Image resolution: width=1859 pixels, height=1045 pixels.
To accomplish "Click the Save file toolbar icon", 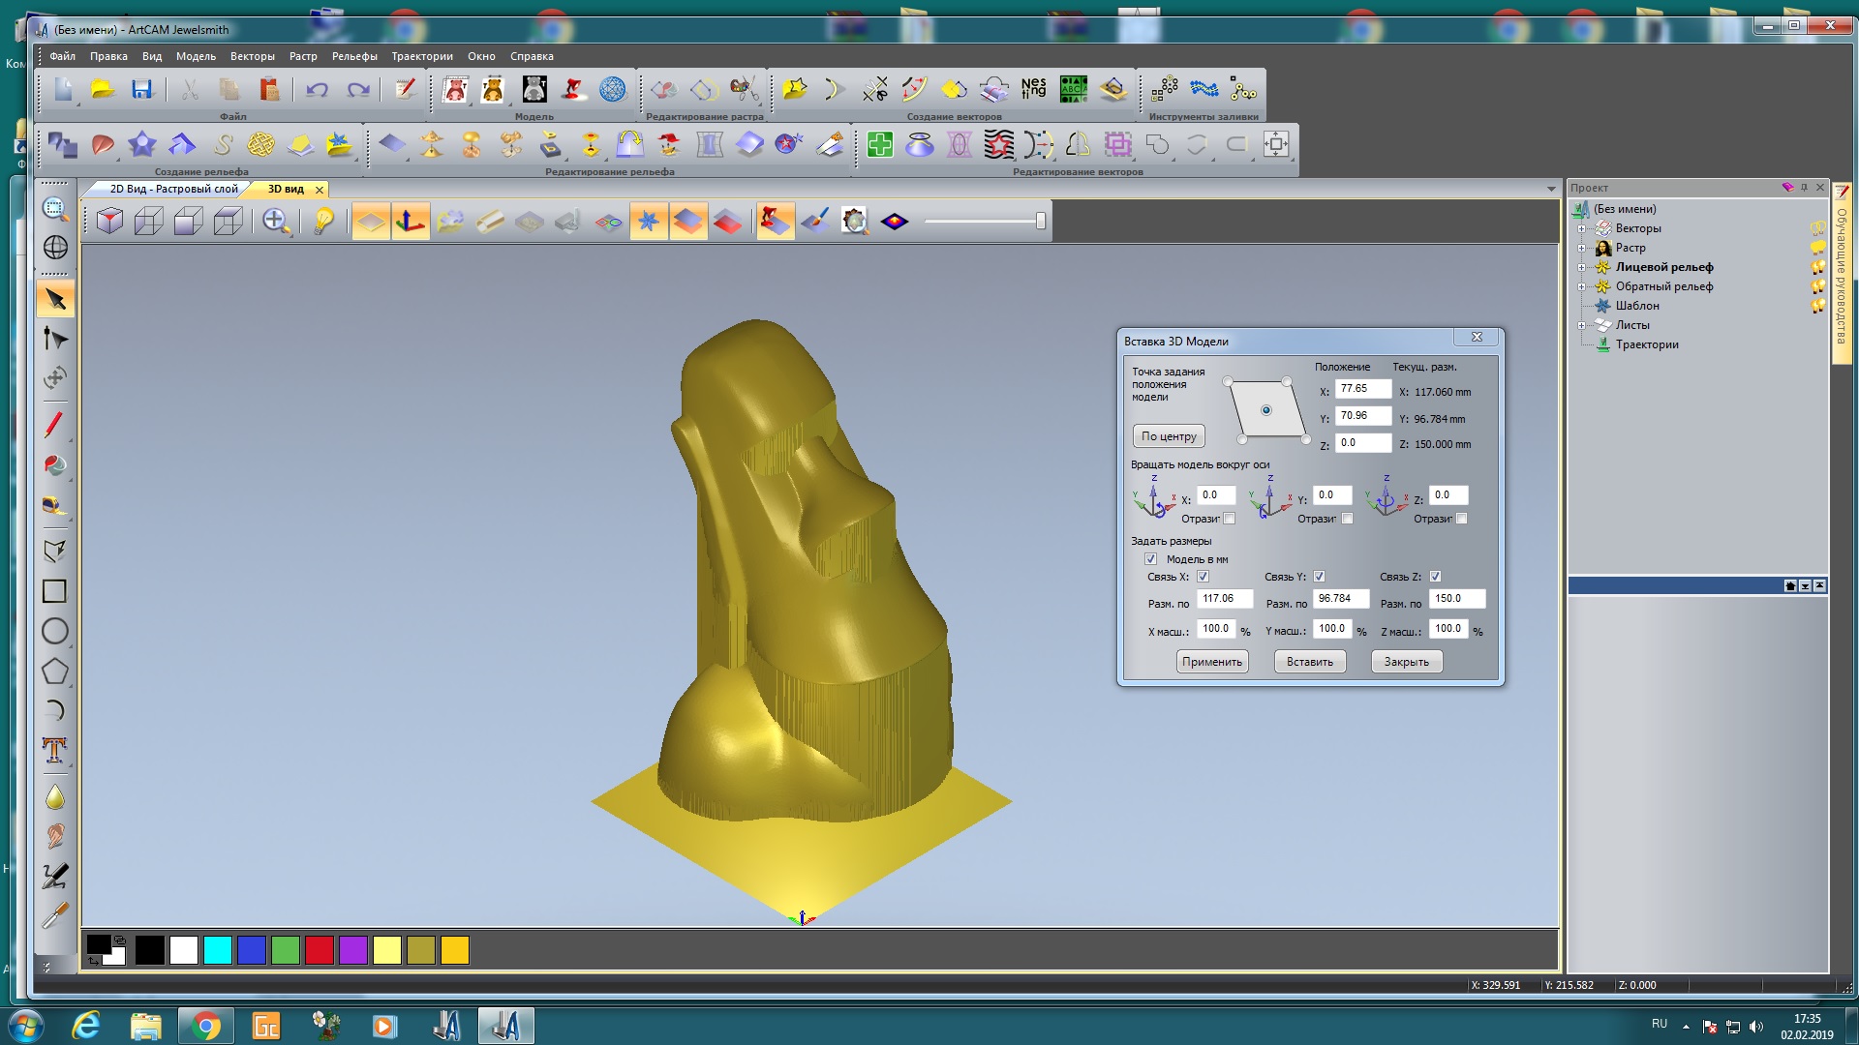I will point(142,90).
